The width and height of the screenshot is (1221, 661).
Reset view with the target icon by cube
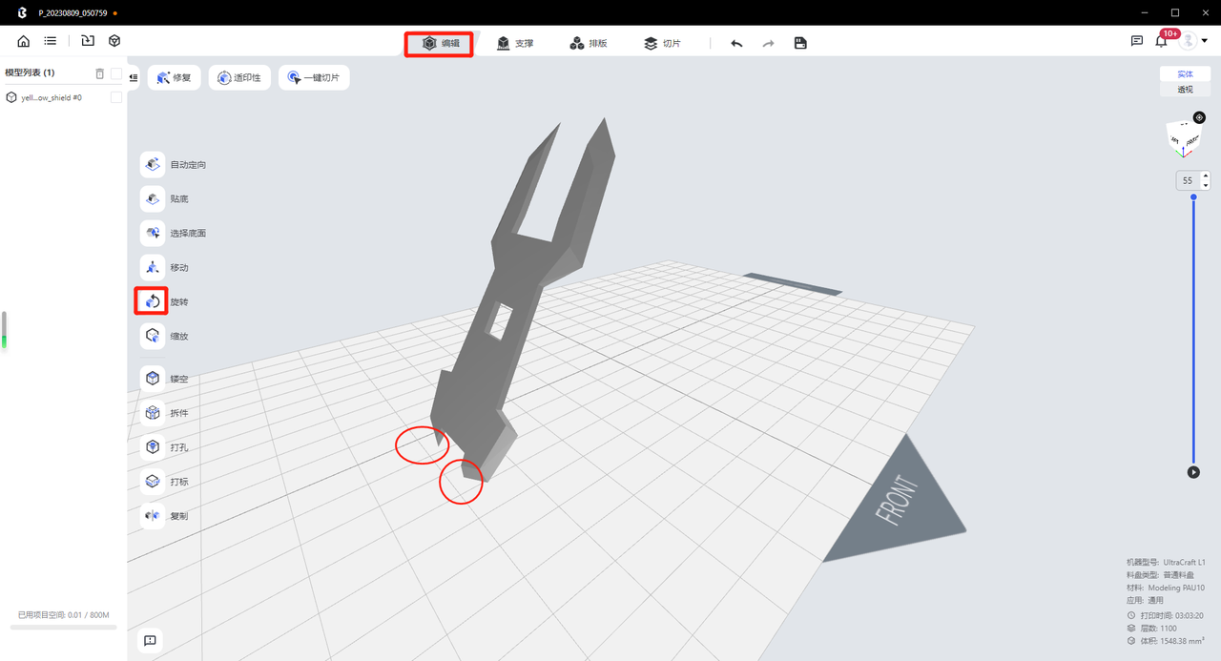[1200, 118]
